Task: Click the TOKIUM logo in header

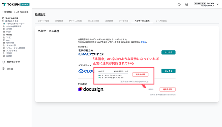Action: click(x=16, y=4)
